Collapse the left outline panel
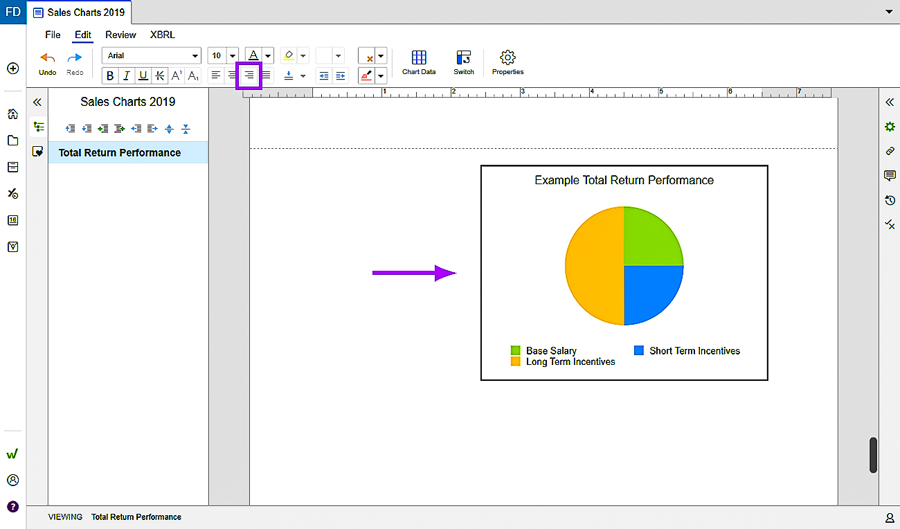900x529 pixels. tap(37, 102)
